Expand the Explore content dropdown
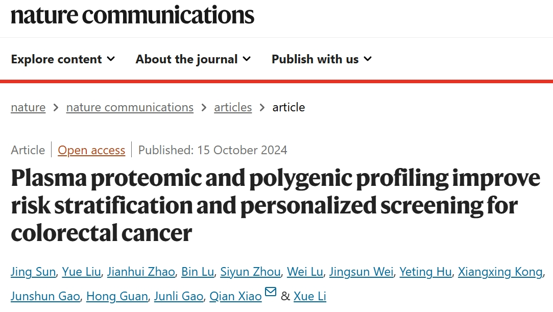The height and width of the screenshot is (312, 553). point(63,59)
